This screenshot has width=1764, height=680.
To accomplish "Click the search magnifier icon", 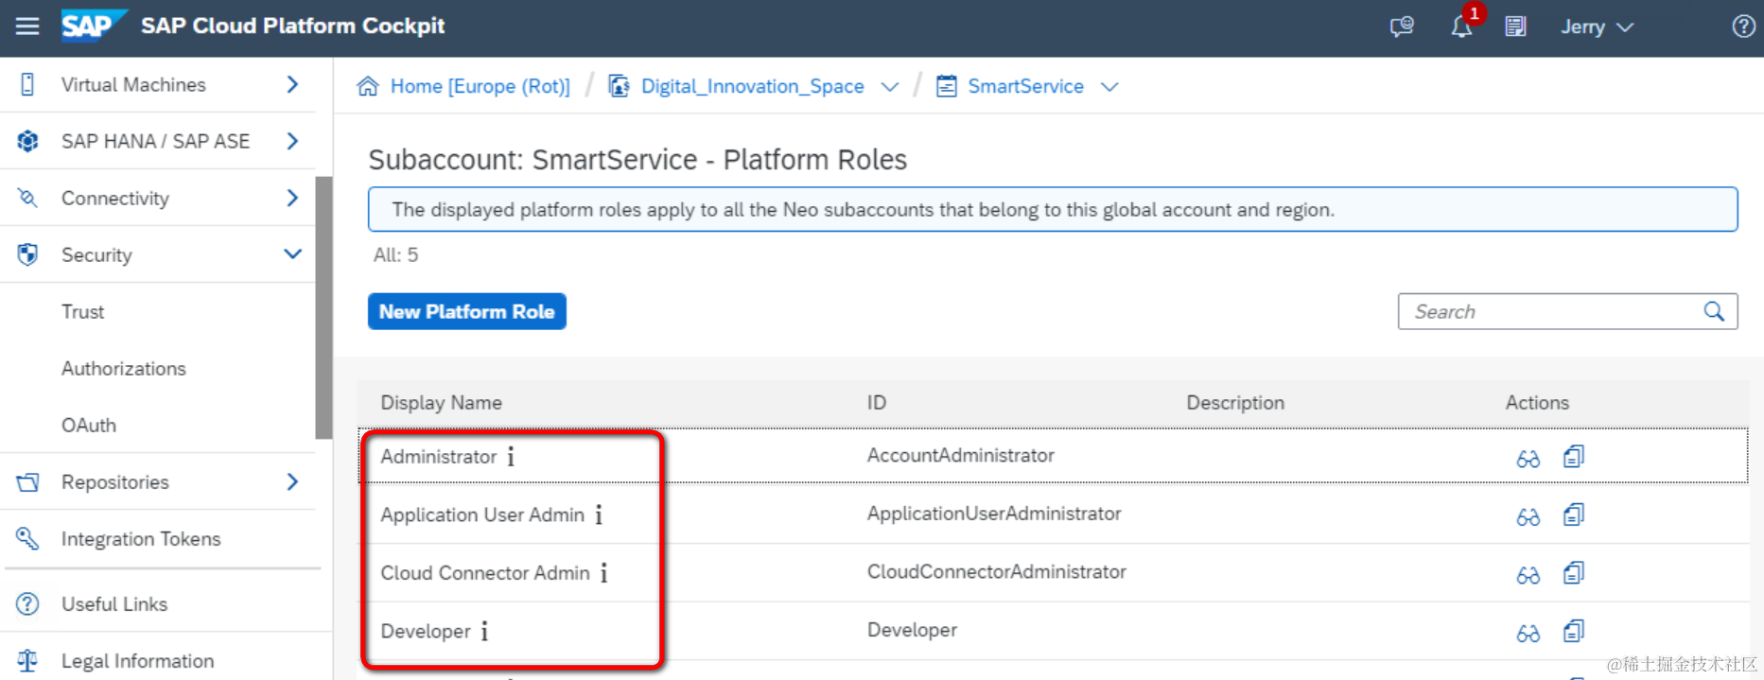I will pyautogui.click(x=1714, y=311).
